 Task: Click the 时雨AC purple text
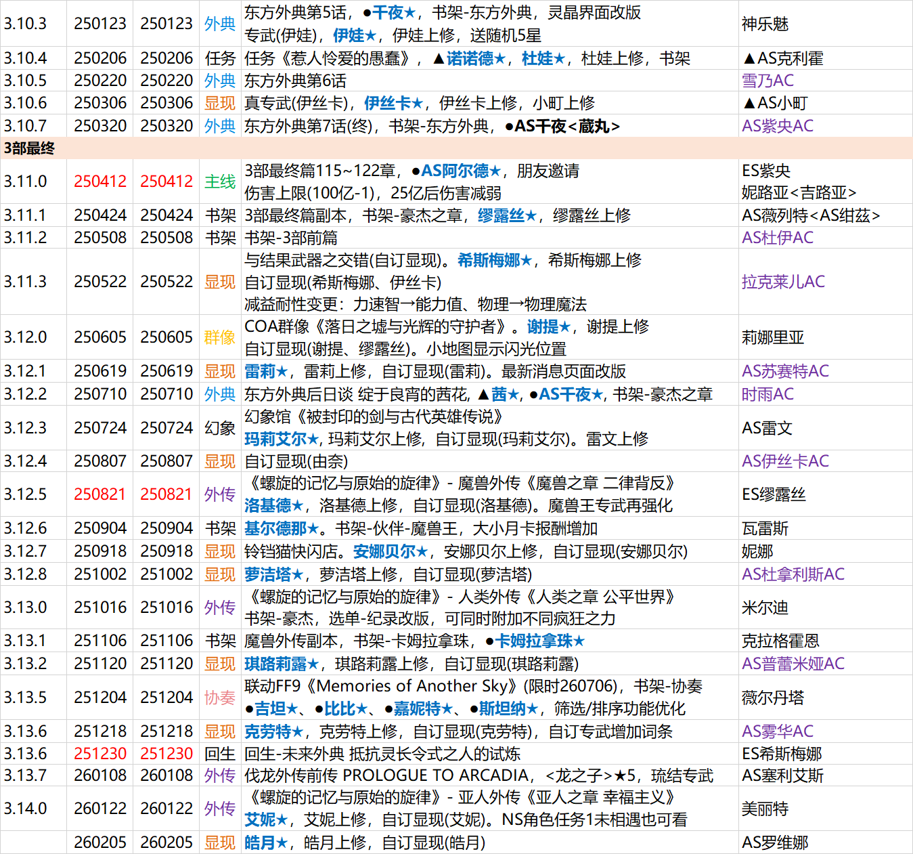coord(767,394)
